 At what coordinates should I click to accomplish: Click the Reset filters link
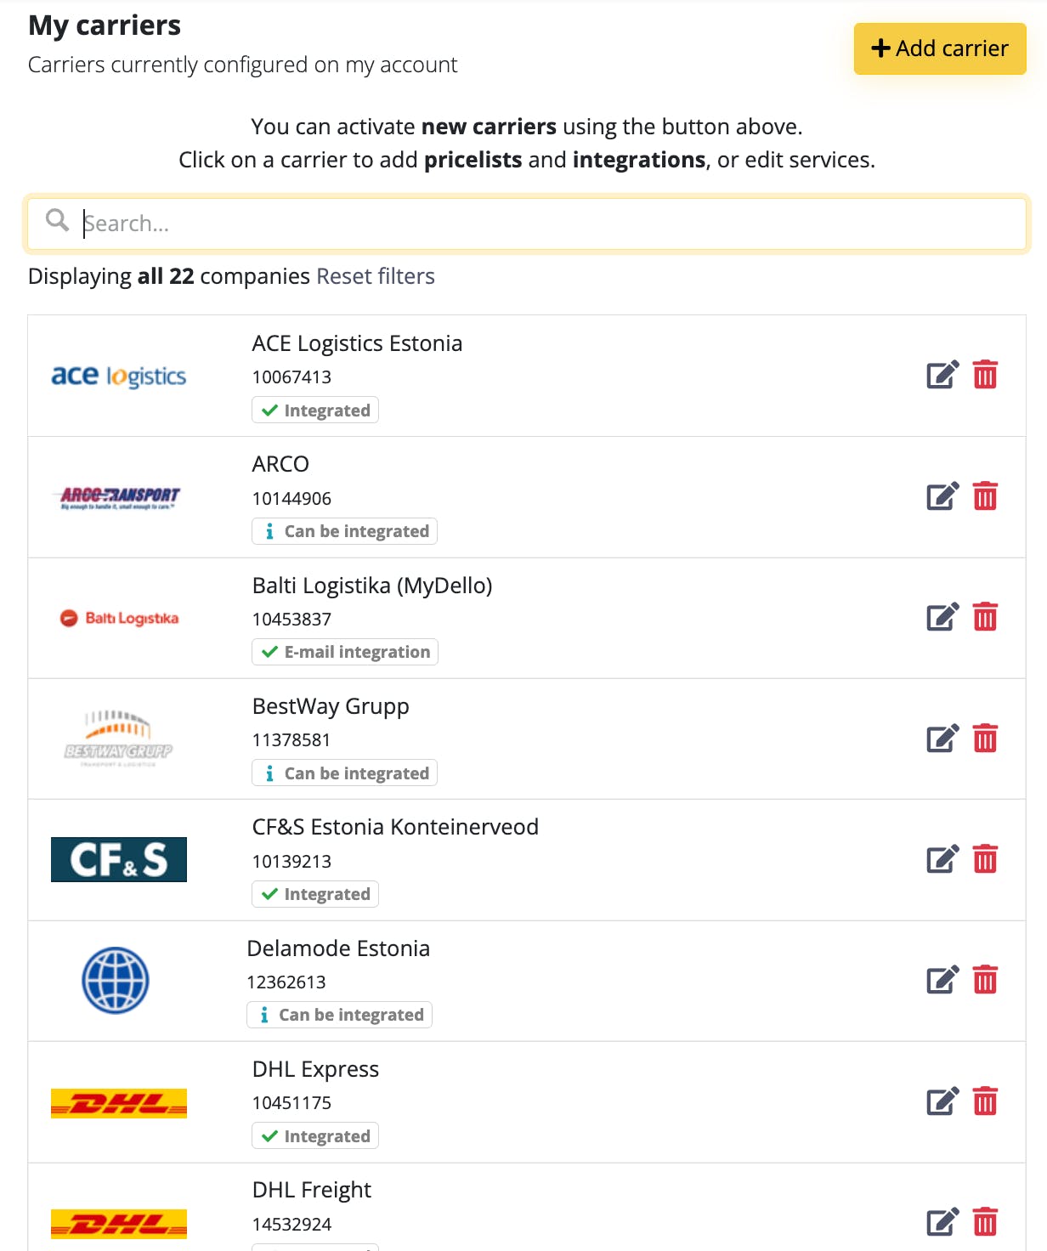tap(376, 276)
